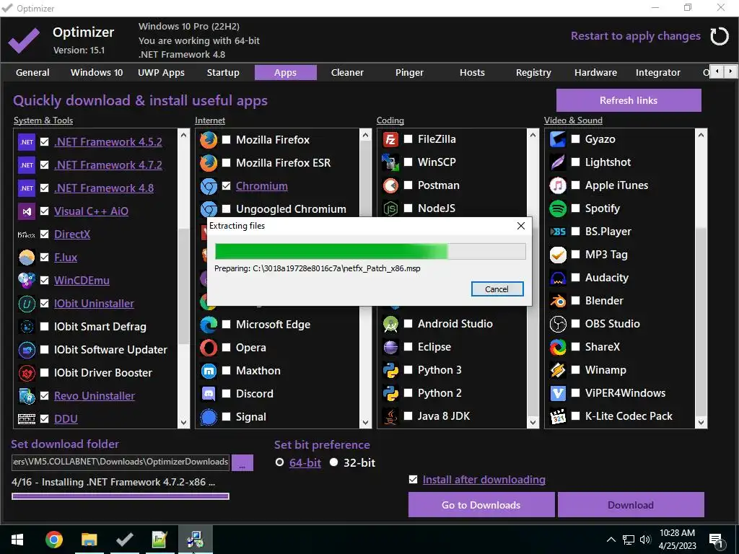Check the K-Lite Codec Pack checkbox
The width and height of the screenshot is (739, 554).
[x=575, y=416]
